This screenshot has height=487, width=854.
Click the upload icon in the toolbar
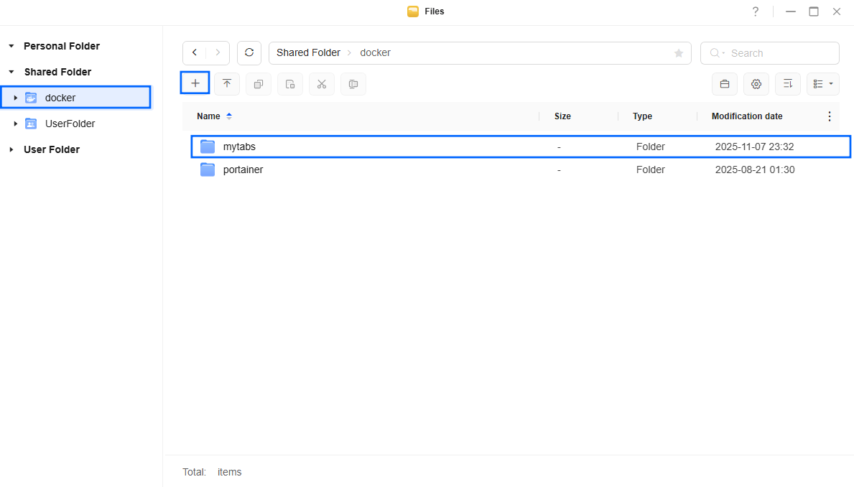227,84
